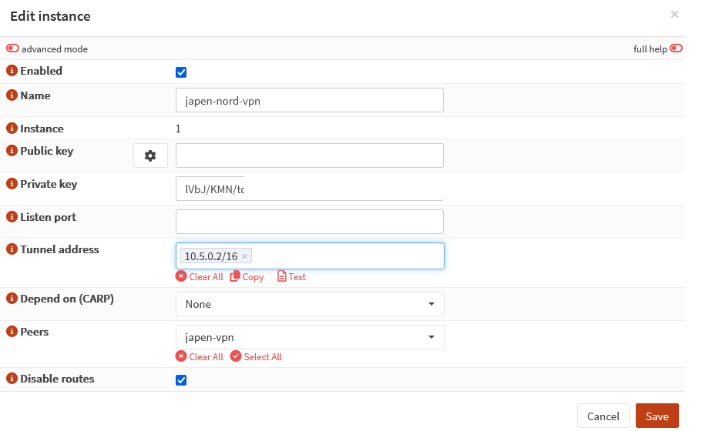Click the info icon beside Tunnel address
702x431 pixels.
coord(12,249)
